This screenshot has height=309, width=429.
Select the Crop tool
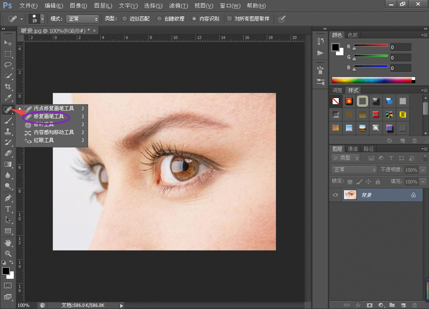coord(8,87)
